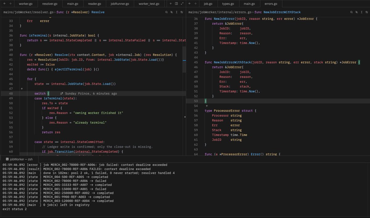
Task: Click terminal line 'MERCH_004-500-REF-A005 → completed'
Action: (55, 177)
